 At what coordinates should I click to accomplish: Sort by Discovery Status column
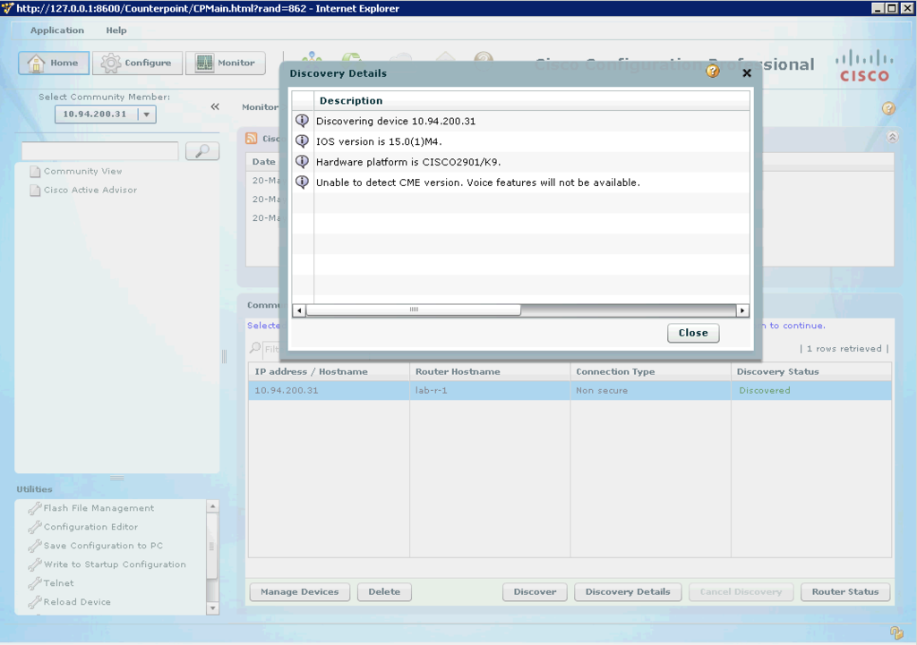811,371
